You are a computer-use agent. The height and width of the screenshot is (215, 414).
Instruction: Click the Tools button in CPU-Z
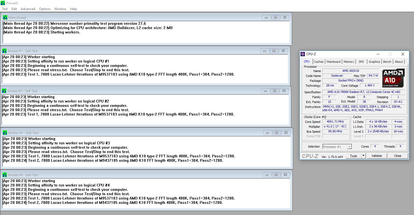pyautogui.click(x=353, y=156)
